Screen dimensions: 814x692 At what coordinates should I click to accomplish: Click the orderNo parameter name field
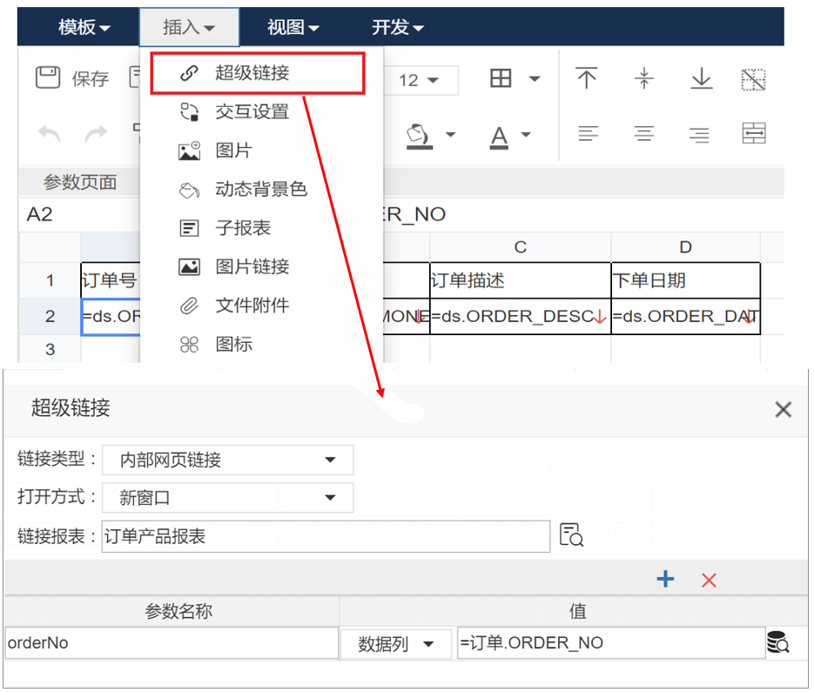coord(171,643)
